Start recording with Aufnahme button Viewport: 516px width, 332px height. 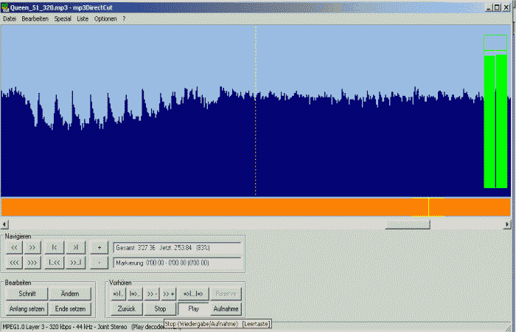tap(226, 308)
